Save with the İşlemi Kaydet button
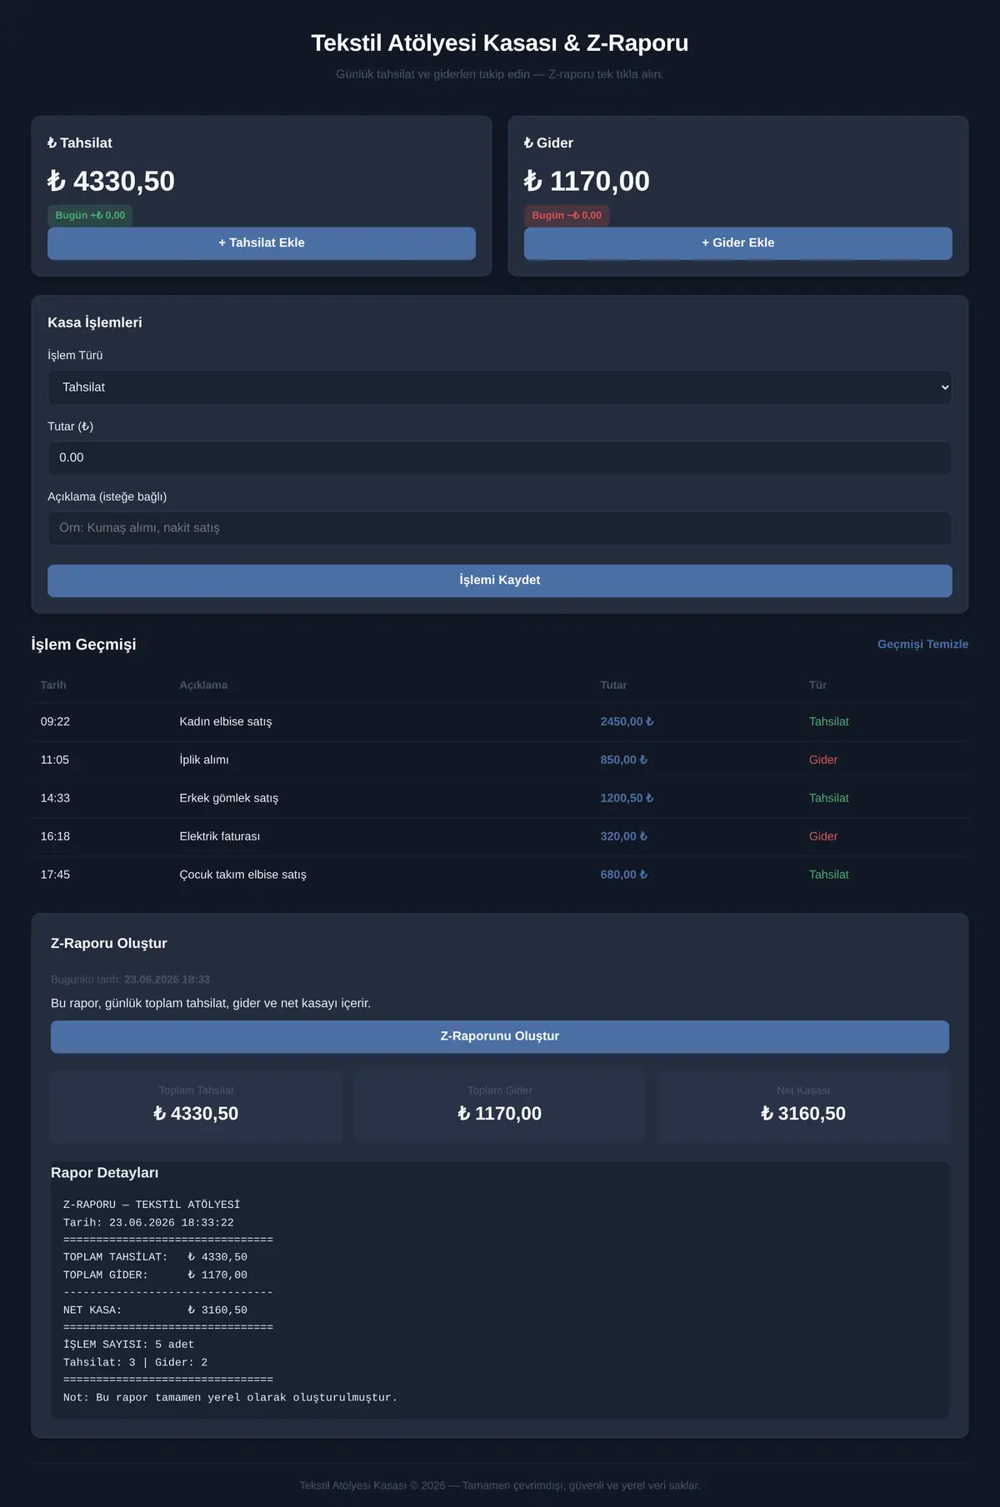Viewport: 1000px width, 1507px height. pos(500,581)
